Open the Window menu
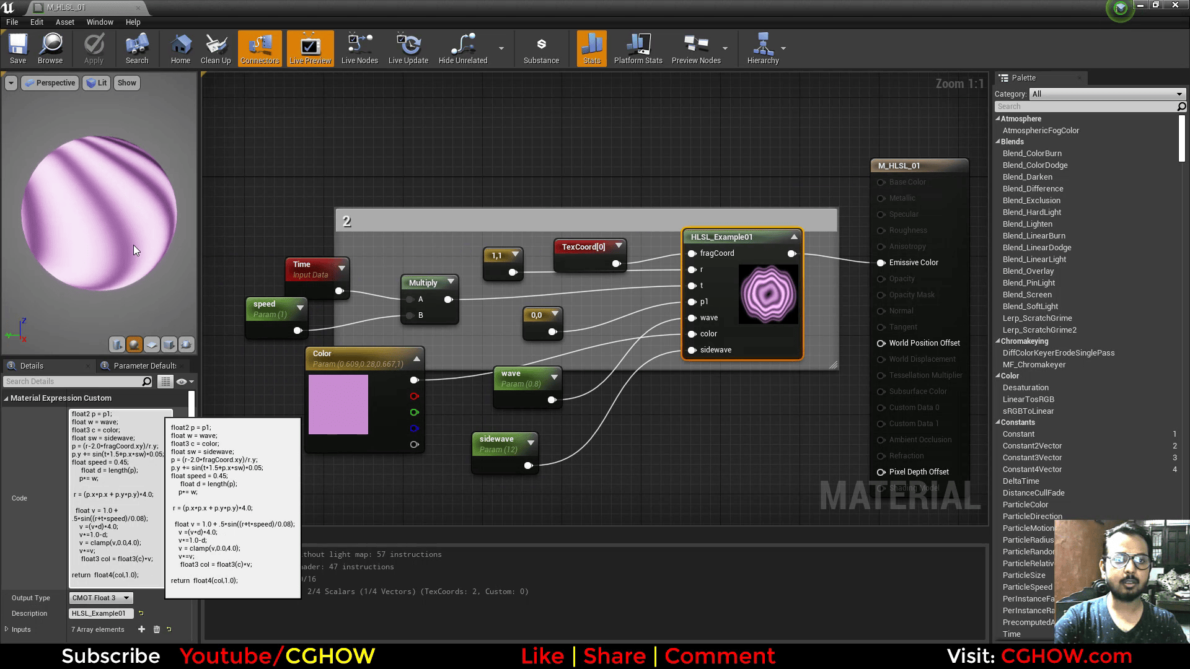 [x=100, y=22]
